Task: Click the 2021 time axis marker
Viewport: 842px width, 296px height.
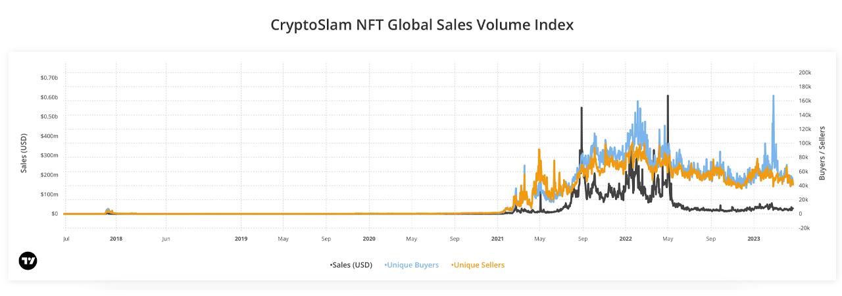Action: (x=497, y=239)
